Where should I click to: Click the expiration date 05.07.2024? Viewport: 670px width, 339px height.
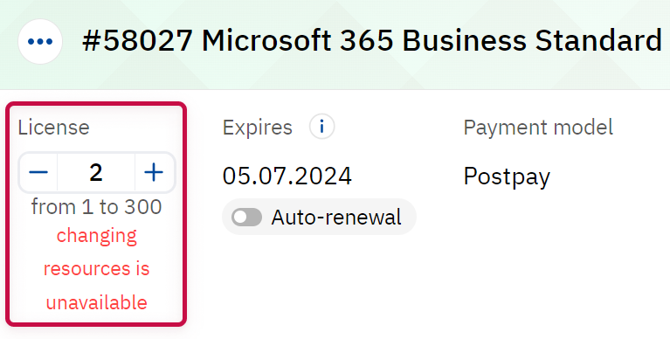point(287,176)
